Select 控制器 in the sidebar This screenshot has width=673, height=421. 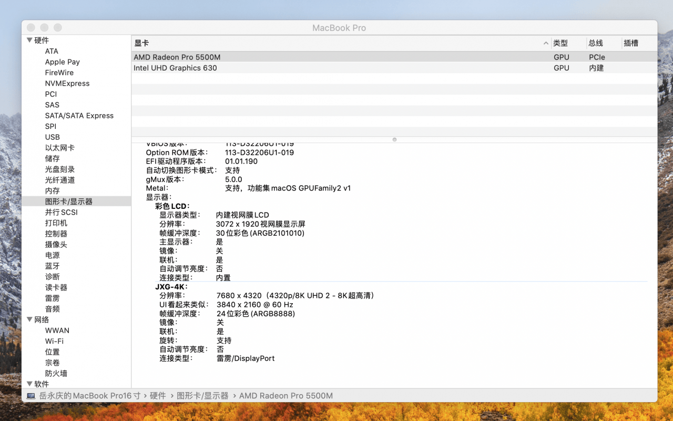point(56,234)
